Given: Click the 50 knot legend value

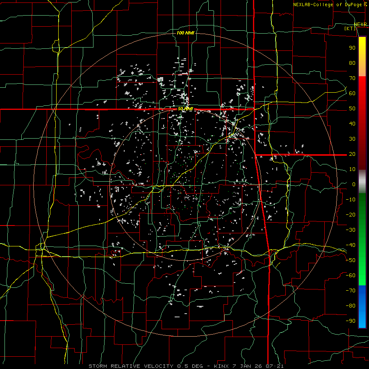Looking at the screenshot, I should [x=352, y=109].
